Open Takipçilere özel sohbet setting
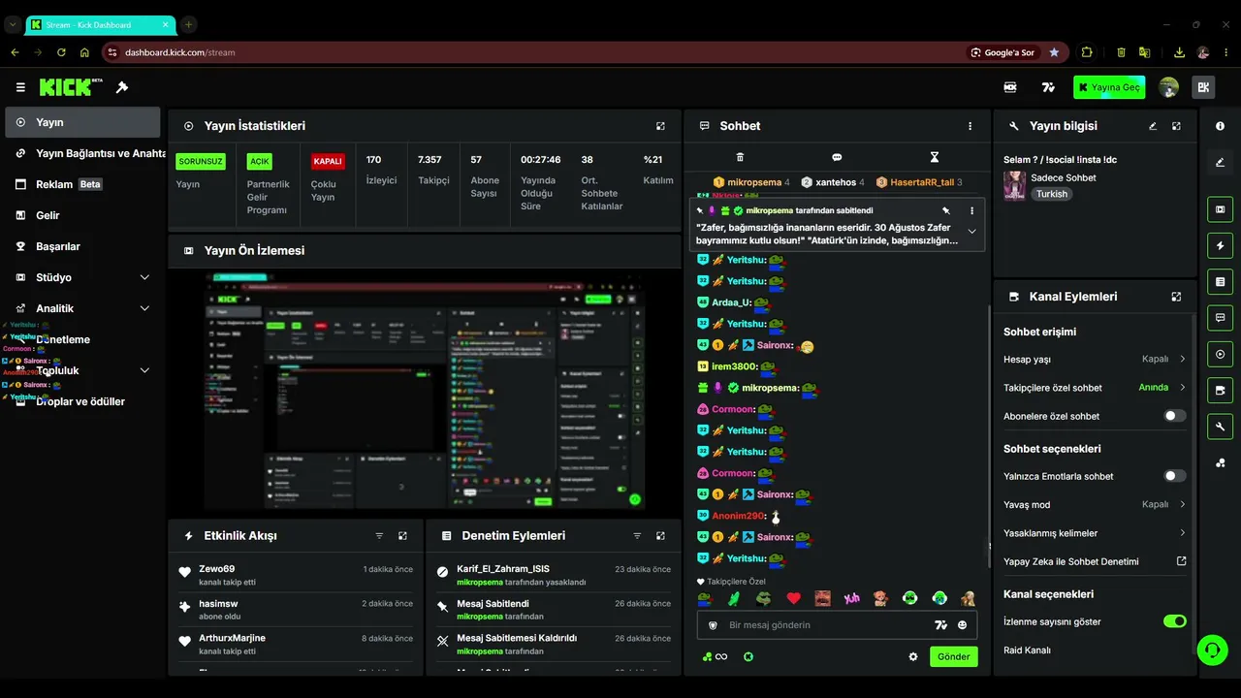This screenshot has height=698, width=1241. 1095,388
